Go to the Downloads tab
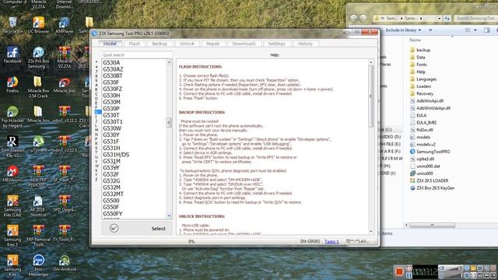 click(x=244, y=44)
